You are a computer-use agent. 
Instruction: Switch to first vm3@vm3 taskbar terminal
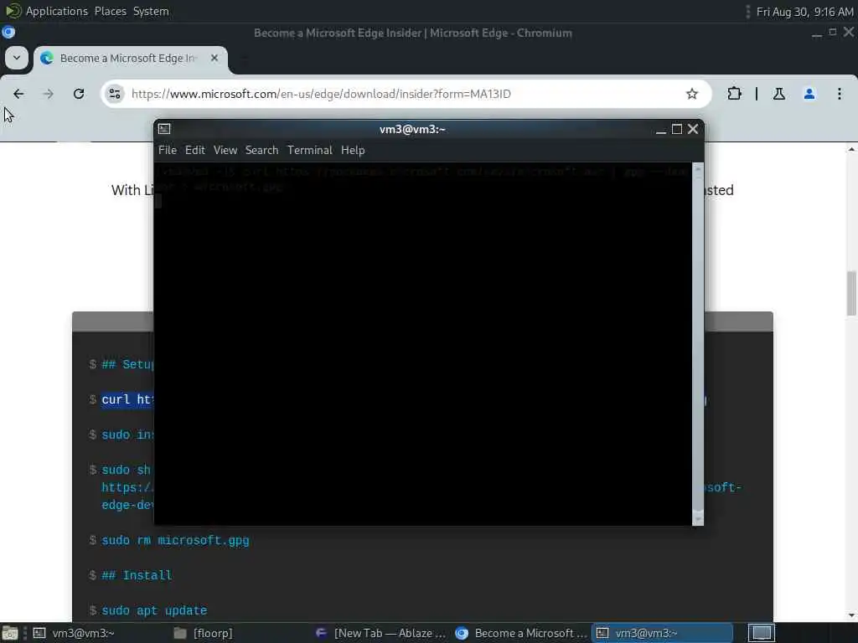tap(99, 633)
